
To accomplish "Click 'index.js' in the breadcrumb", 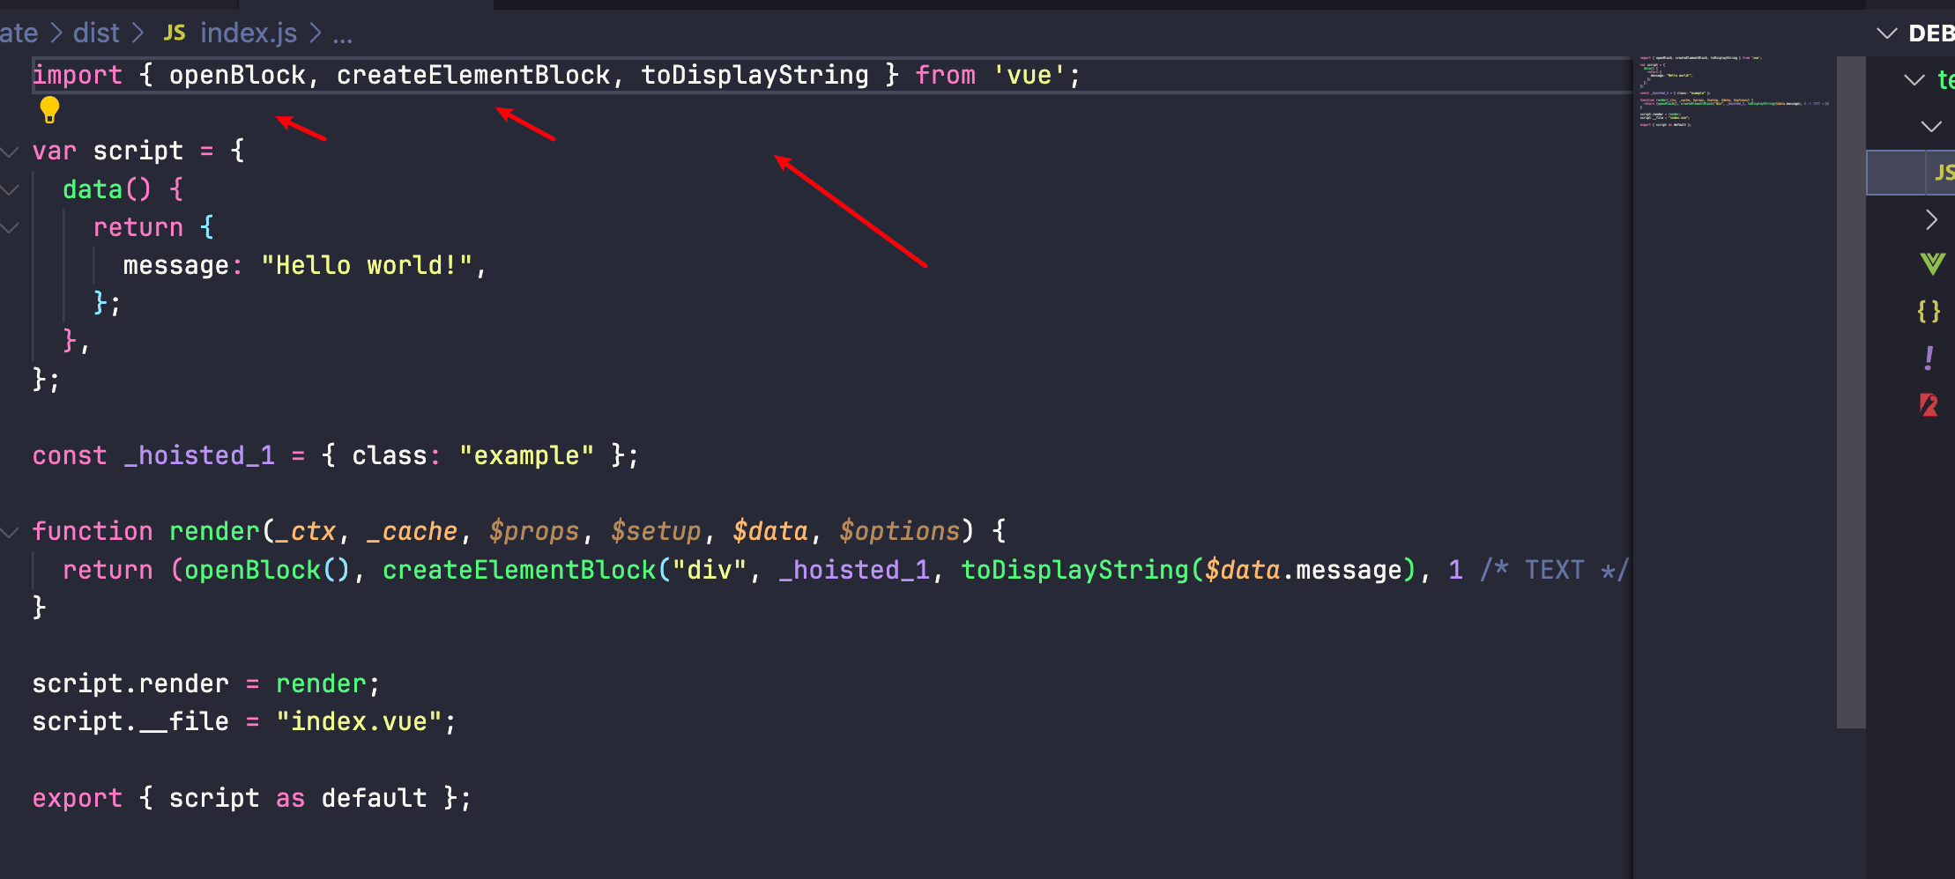I will coord(249,33).
